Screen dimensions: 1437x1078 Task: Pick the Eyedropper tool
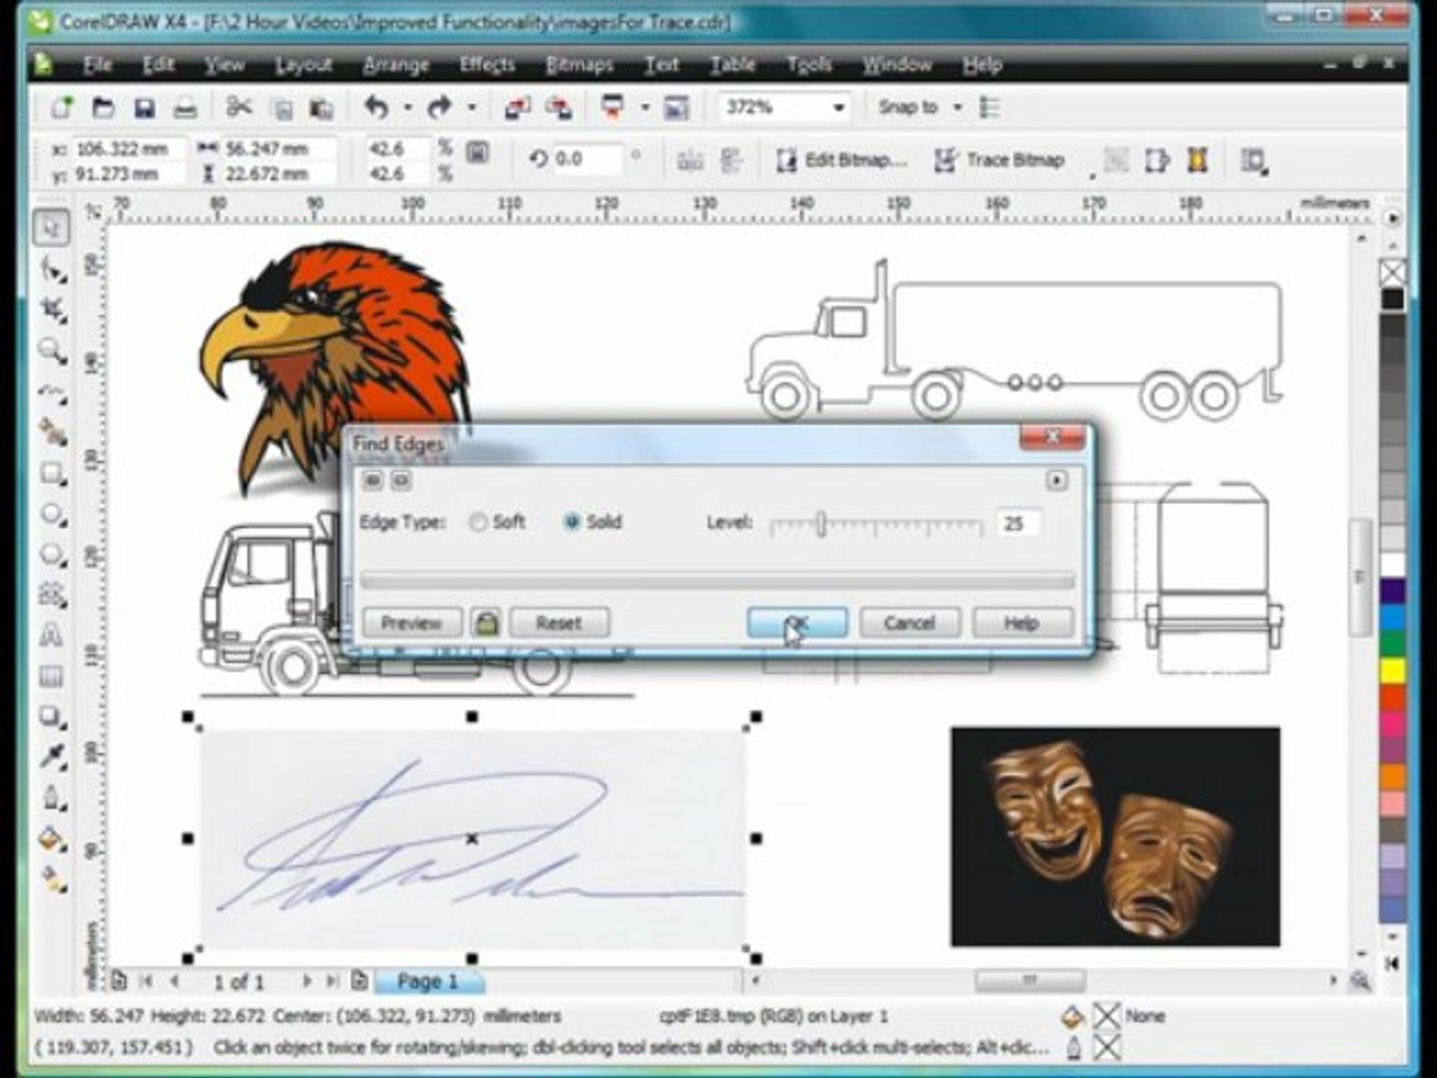(52, 757)
